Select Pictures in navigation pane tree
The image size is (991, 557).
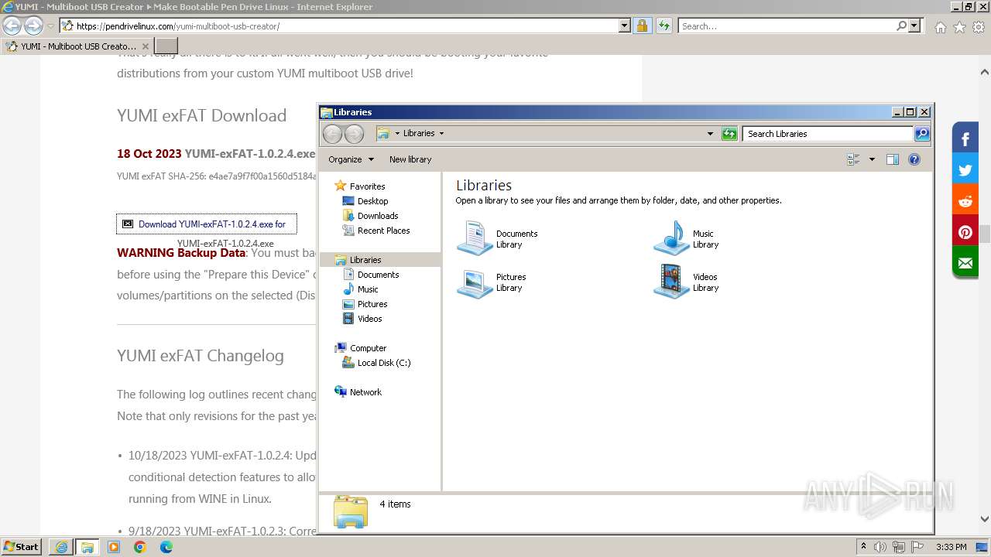(x=372, y=304)
